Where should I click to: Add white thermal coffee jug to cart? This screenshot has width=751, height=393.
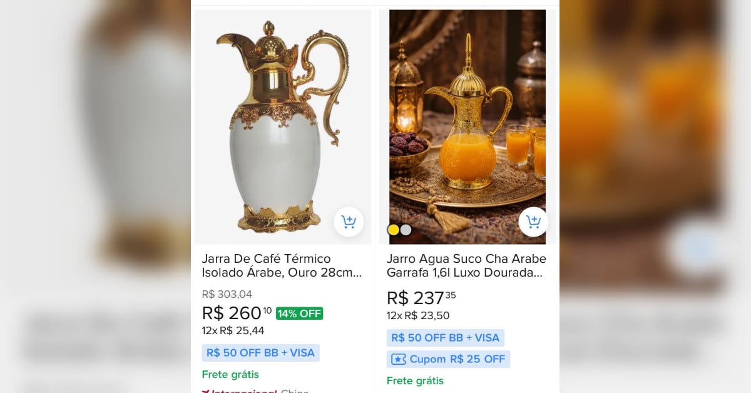coord(349,222)
